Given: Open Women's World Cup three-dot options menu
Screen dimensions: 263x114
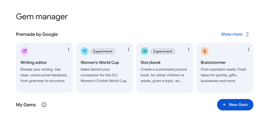Looking at the screenshot, I should pos(128,49).
